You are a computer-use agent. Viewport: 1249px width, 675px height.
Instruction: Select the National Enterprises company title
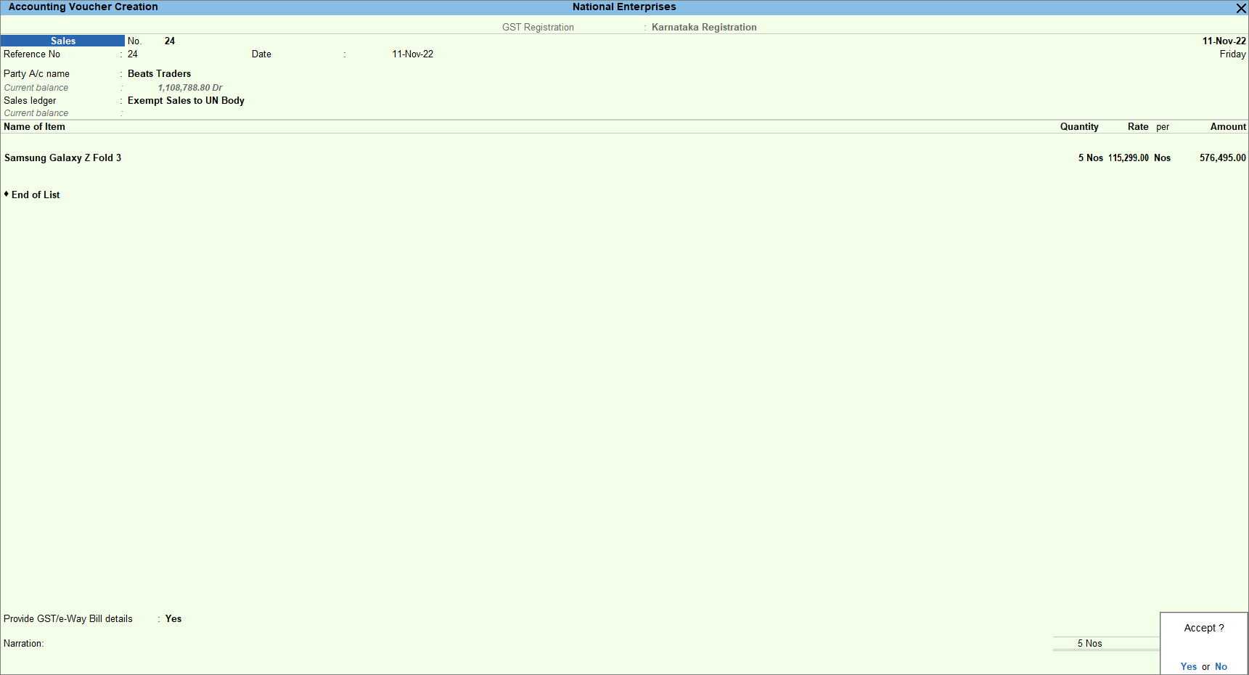(624, 7)
